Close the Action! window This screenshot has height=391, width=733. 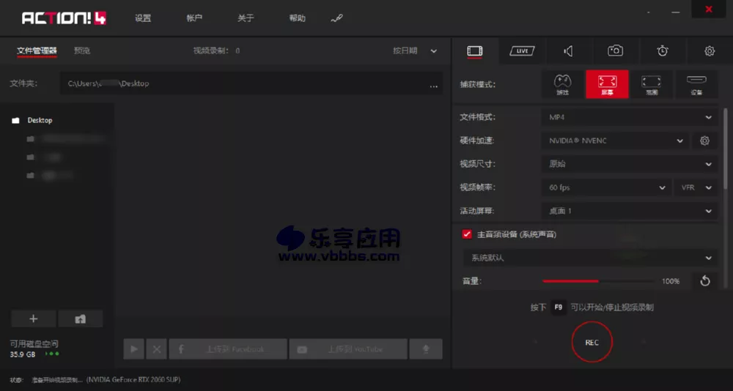709,9
